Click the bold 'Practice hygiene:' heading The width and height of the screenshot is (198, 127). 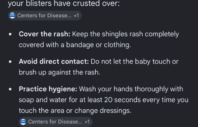click(x=48, y=89)
